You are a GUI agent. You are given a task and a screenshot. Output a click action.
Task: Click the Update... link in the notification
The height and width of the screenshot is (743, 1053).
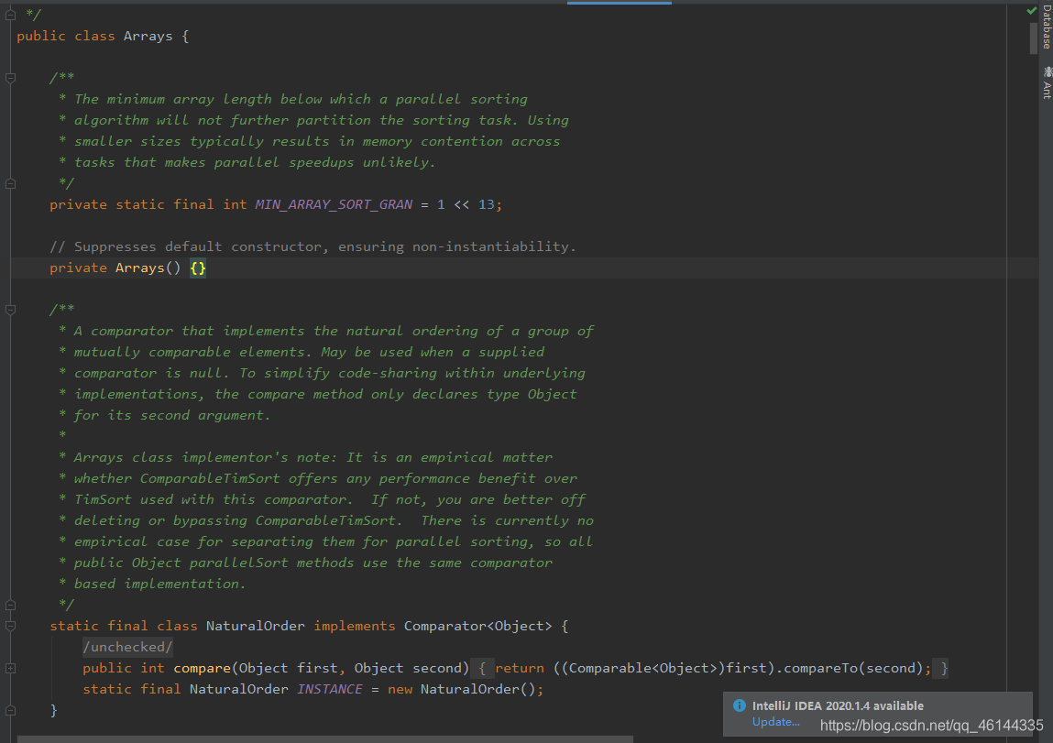775,722
